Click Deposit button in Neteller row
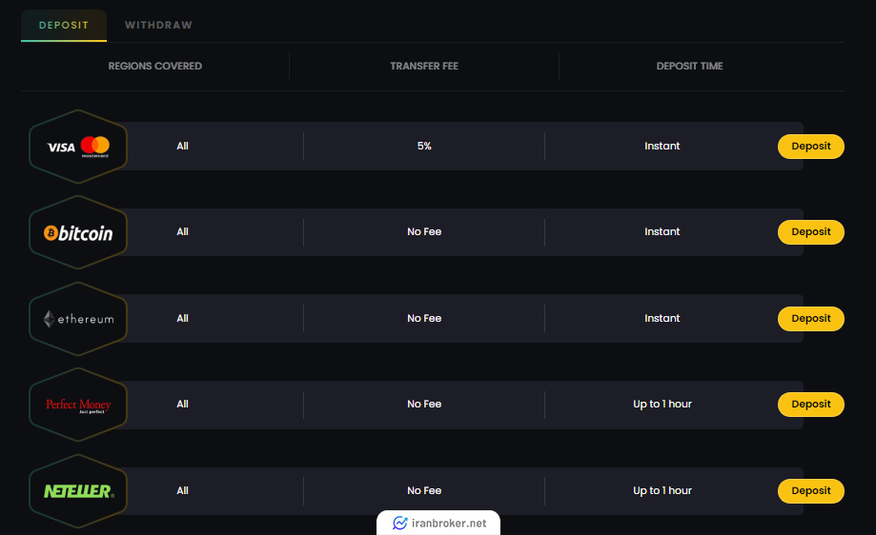Image resolution: width=876 pixels, height=535 pixels. coord(810,491)
